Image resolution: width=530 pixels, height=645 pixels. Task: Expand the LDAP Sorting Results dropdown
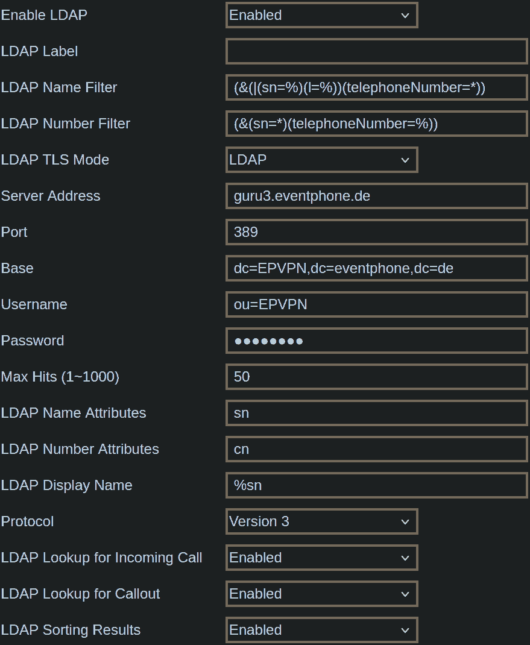point(322,631)
